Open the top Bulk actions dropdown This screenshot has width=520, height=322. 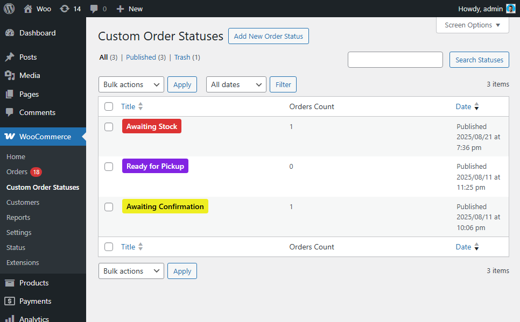pyautogui.click(x=131, y=84)
